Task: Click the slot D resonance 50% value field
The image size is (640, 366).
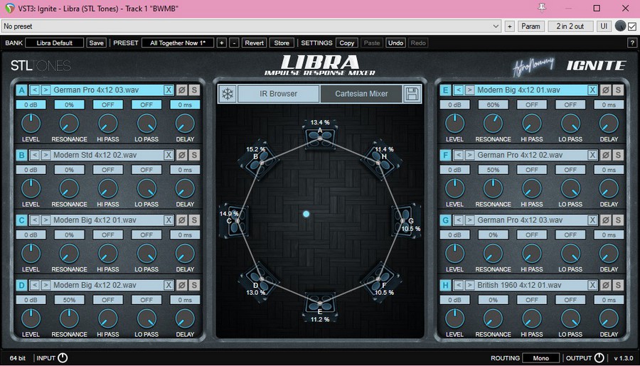Action: [69, 300]
